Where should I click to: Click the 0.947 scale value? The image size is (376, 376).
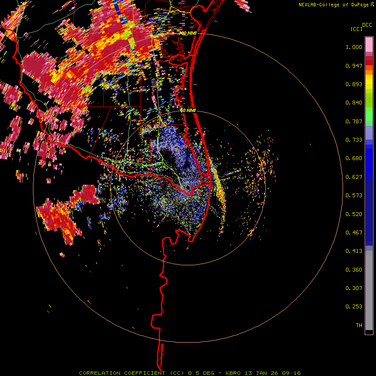(354, 66)
